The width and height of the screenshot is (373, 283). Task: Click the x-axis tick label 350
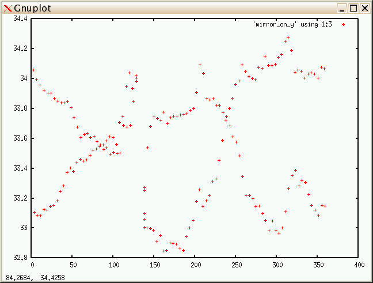pyautogui.click(x=317, y=265)
